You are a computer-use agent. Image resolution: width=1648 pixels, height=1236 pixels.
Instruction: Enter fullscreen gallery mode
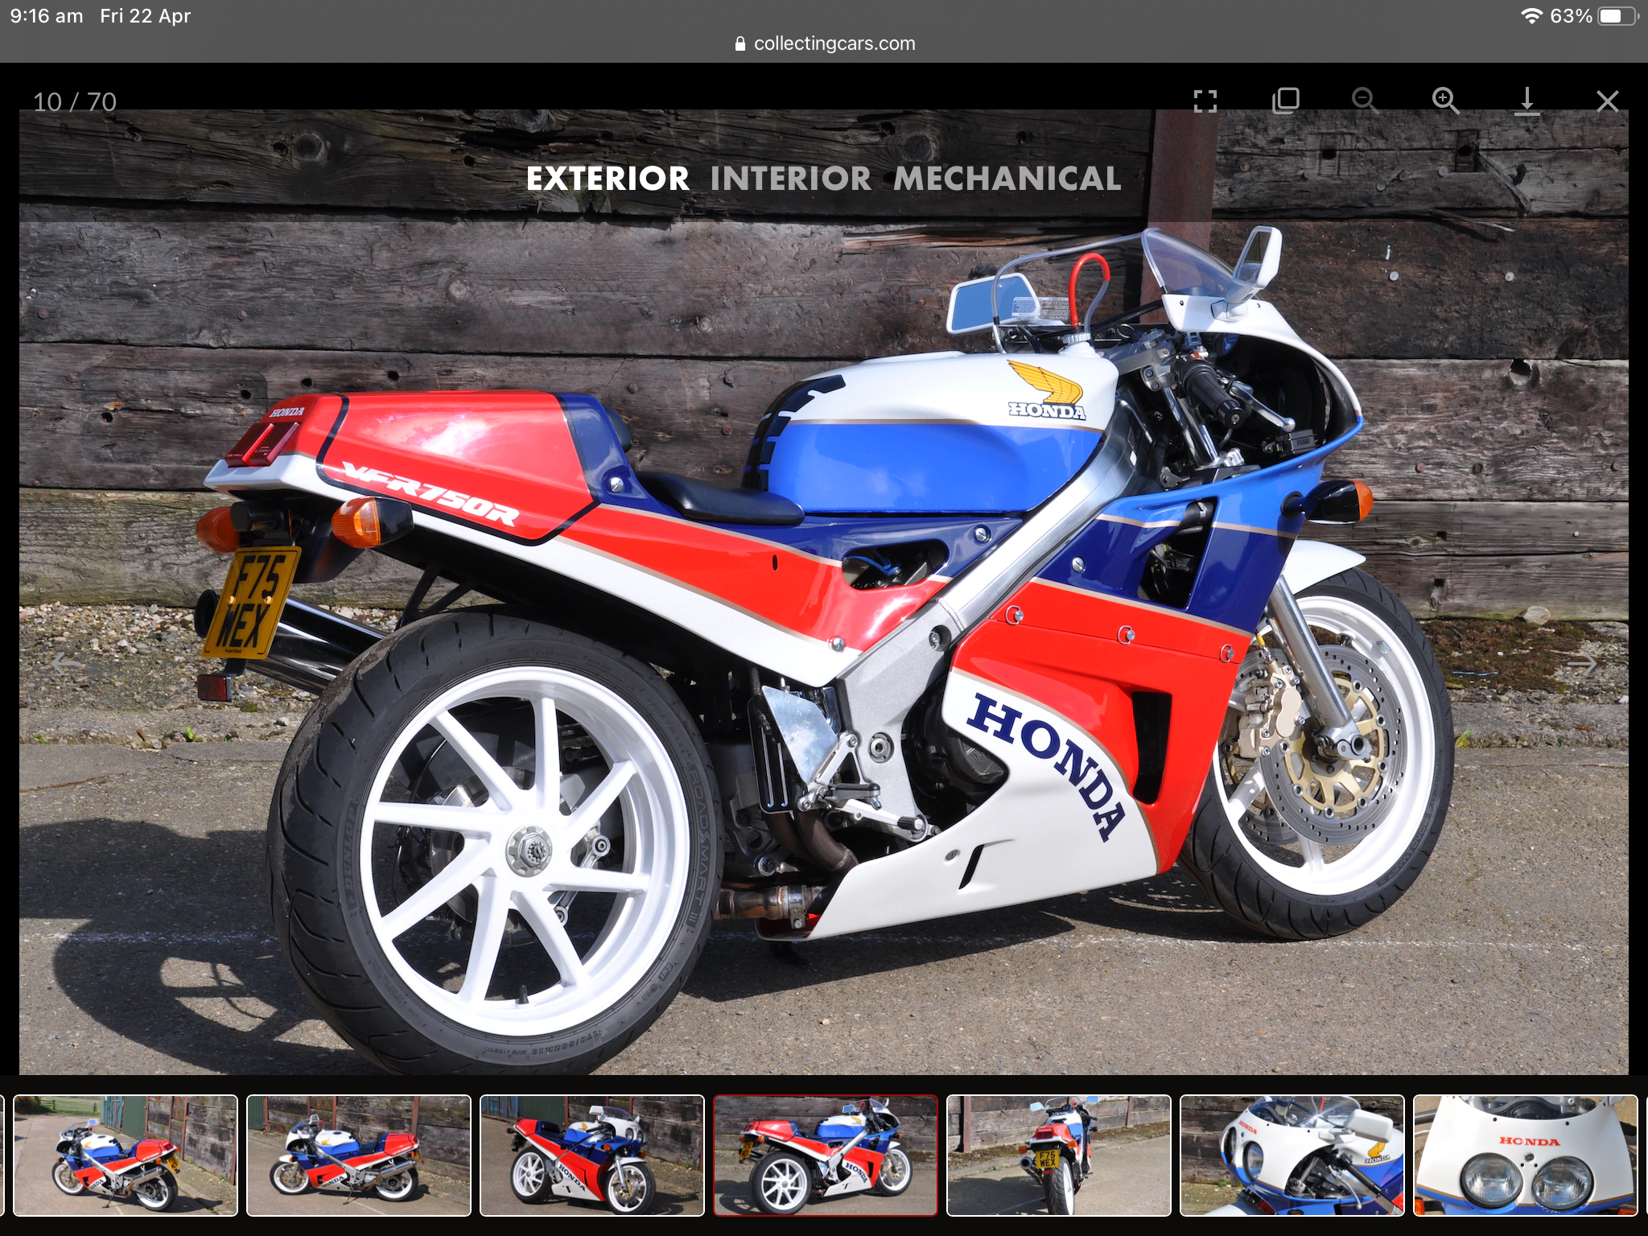[x=1205, y=101]
